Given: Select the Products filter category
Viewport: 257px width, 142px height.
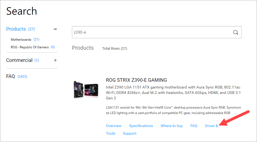Looking at the screenshot, I should (16, 29).
